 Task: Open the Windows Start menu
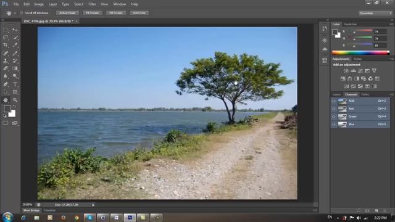(x=7, y=217)
